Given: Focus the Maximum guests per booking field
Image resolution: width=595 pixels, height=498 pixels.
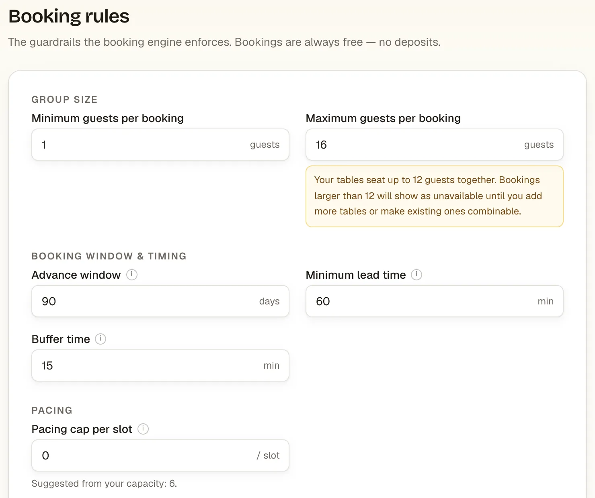Looking at the screenshot, I should tap(435, 145).
